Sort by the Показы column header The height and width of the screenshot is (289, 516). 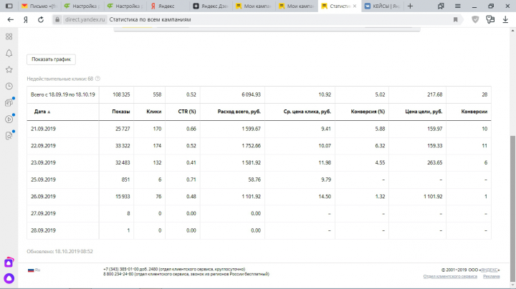coord(121,112)
